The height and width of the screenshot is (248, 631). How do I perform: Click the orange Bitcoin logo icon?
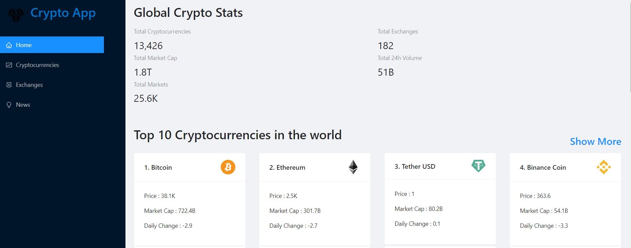pyautogui.click(x=228, y=167)
